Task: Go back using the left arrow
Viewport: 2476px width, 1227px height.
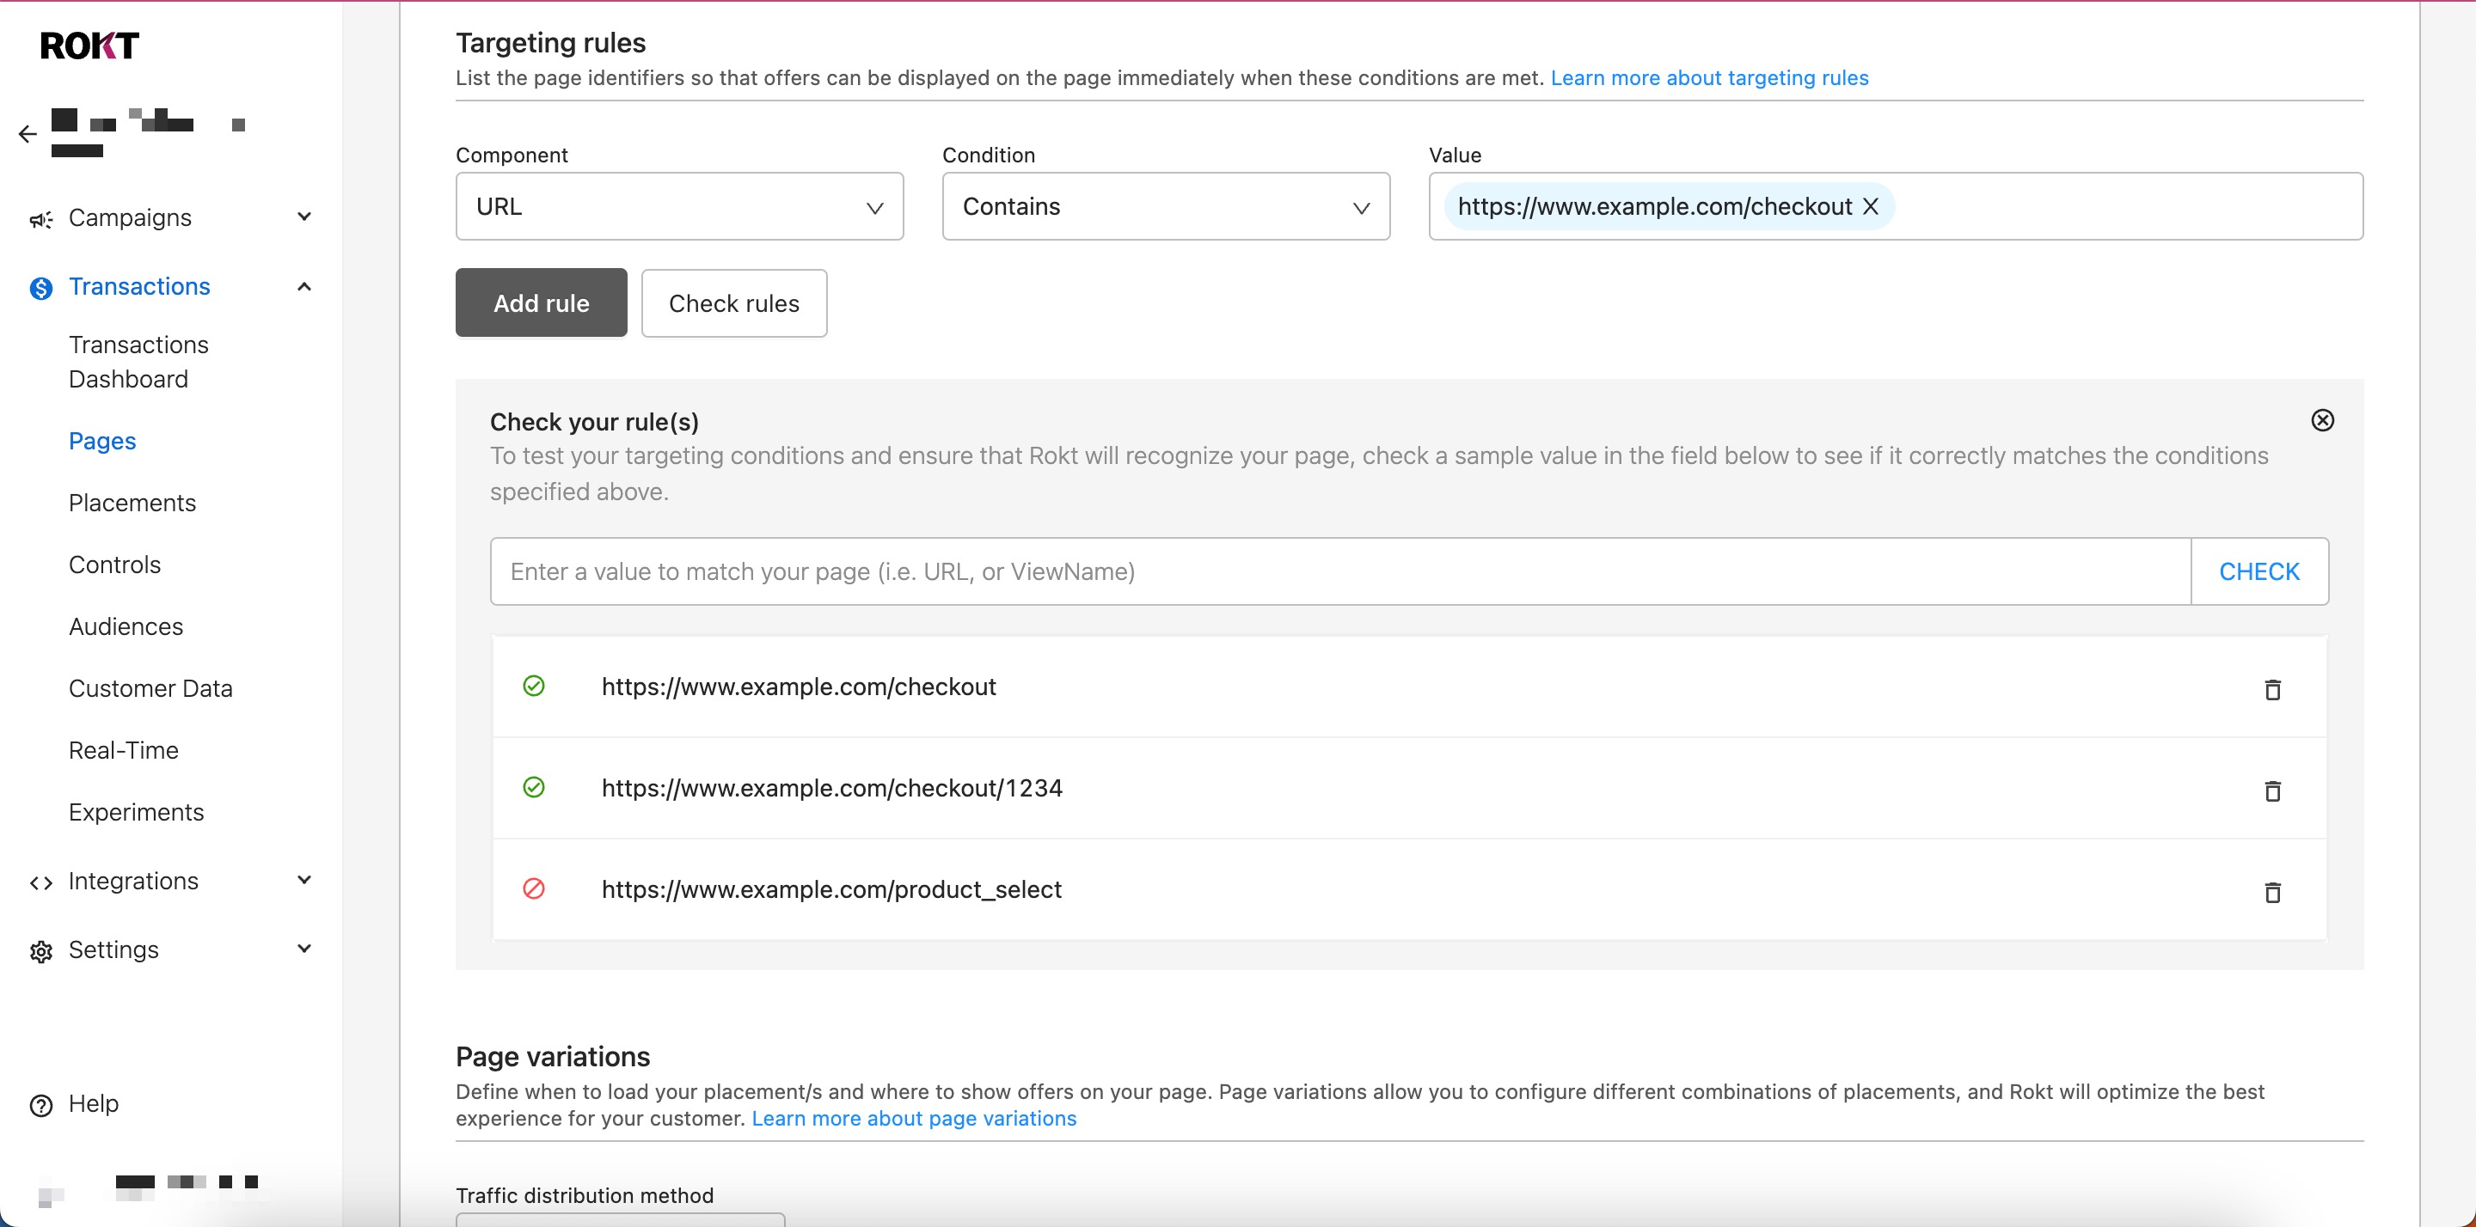Action: point(28,133)
